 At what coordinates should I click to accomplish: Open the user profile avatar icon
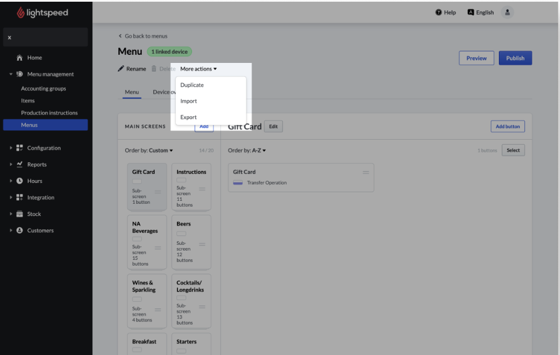tap(508, 12)
